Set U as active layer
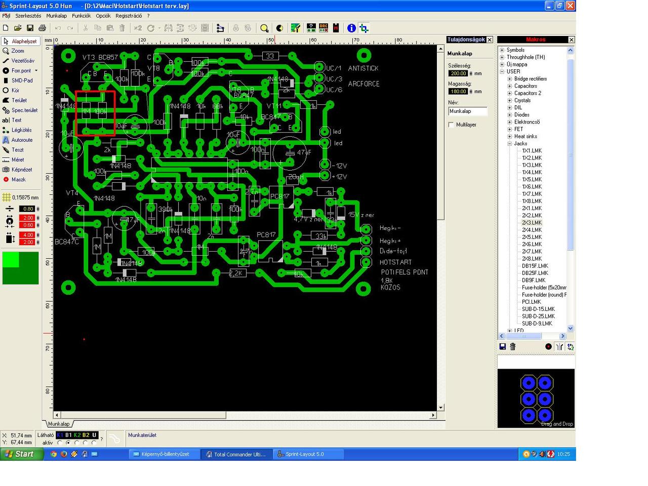 (x=94, y=443)
